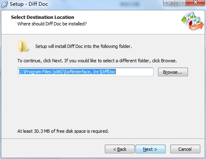Click 'Where should Diff Doc be installed?' text
The width and height of the screenshot is (206, 159).
coord(52,24)
